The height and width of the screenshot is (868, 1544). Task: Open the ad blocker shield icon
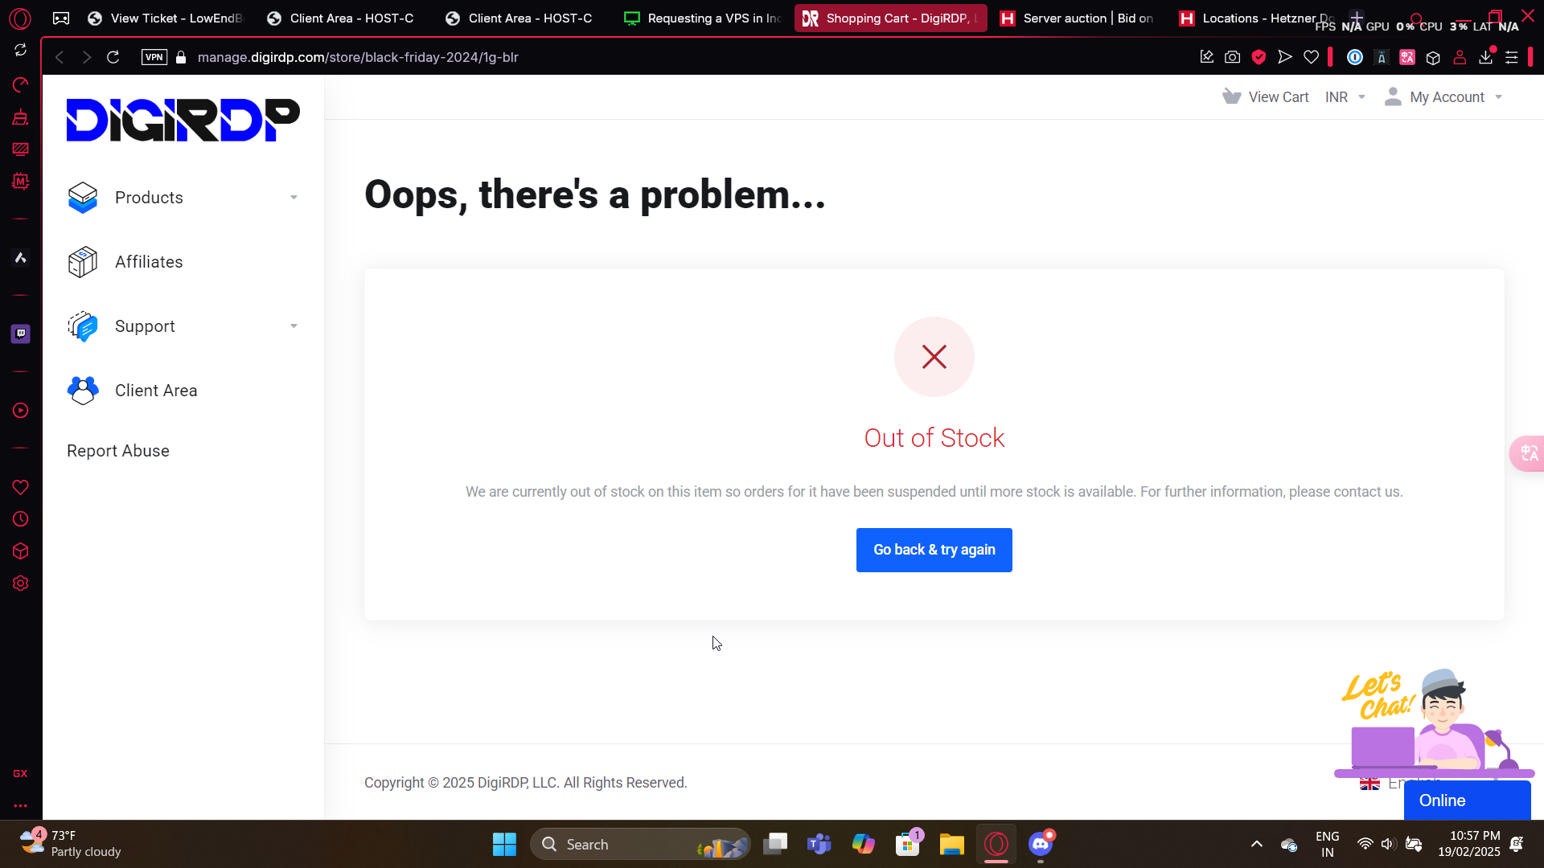[1259, 57]
